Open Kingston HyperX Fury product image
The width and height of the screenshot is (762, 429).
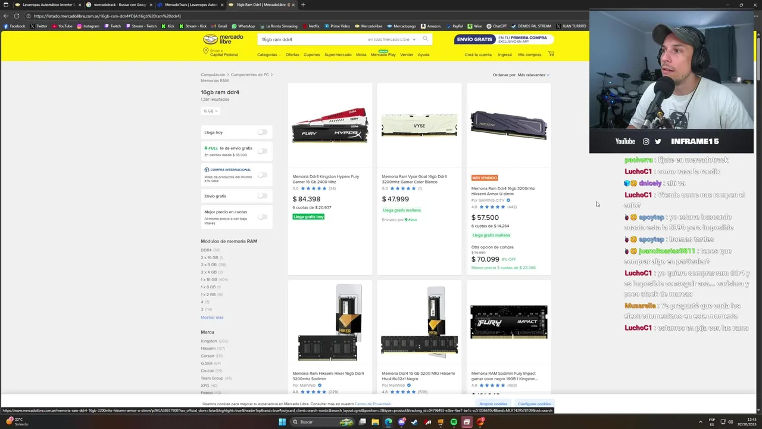(x=330, y=125)
